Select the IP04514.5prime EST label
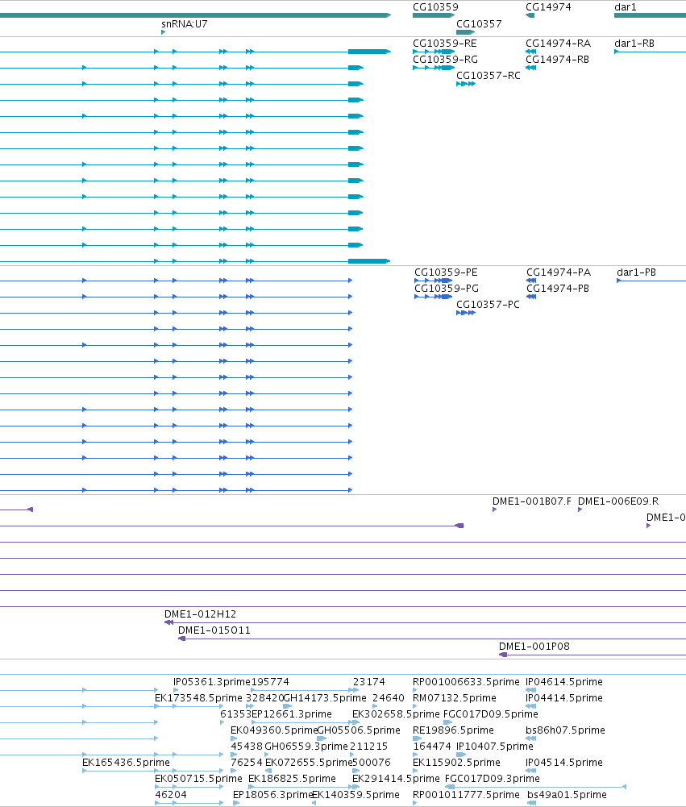Screen dimensions: 686x807 click(564, 762)
